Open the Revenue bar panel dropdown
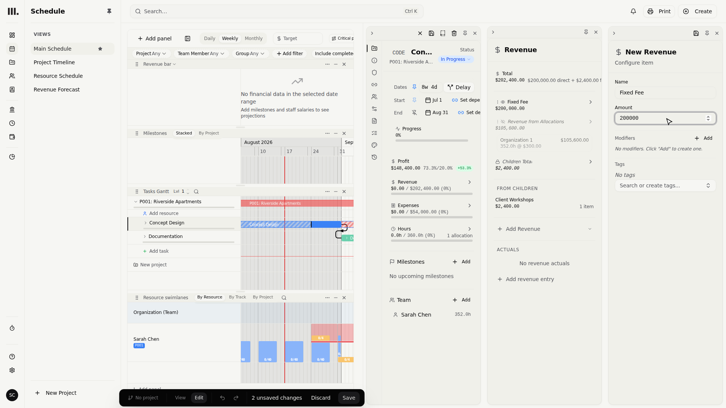The image size is (726, 408). 160,64
